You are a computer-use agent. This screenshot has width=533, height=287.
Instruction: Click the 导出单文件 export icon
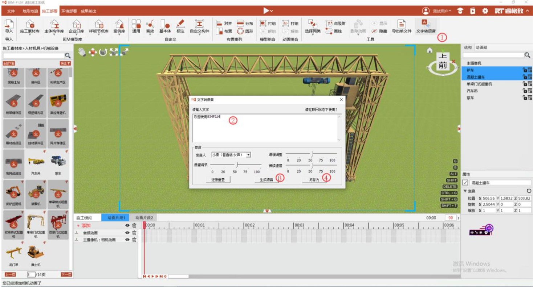[401, 26]
